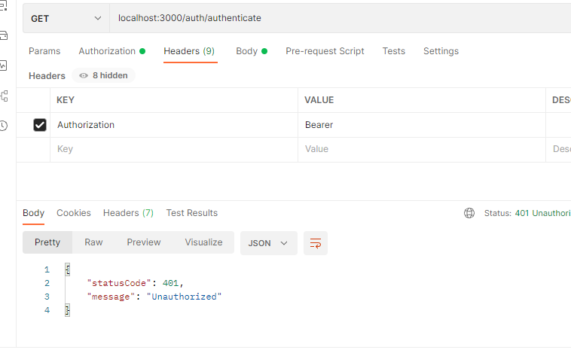Viewport: 571px width, 350px height.
Task: Open the Settings tab
Action: click(x=441, y=51)
